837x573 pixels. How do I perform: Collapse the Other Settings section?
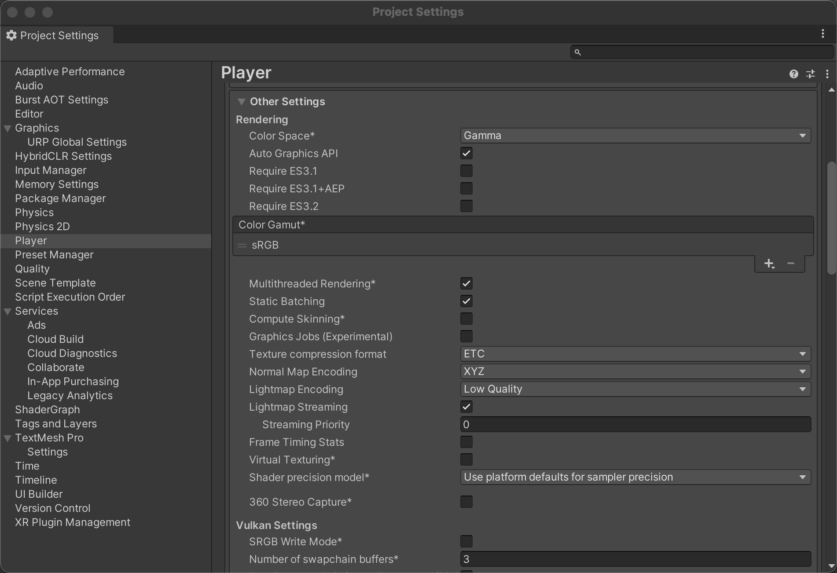click(241, 102)
